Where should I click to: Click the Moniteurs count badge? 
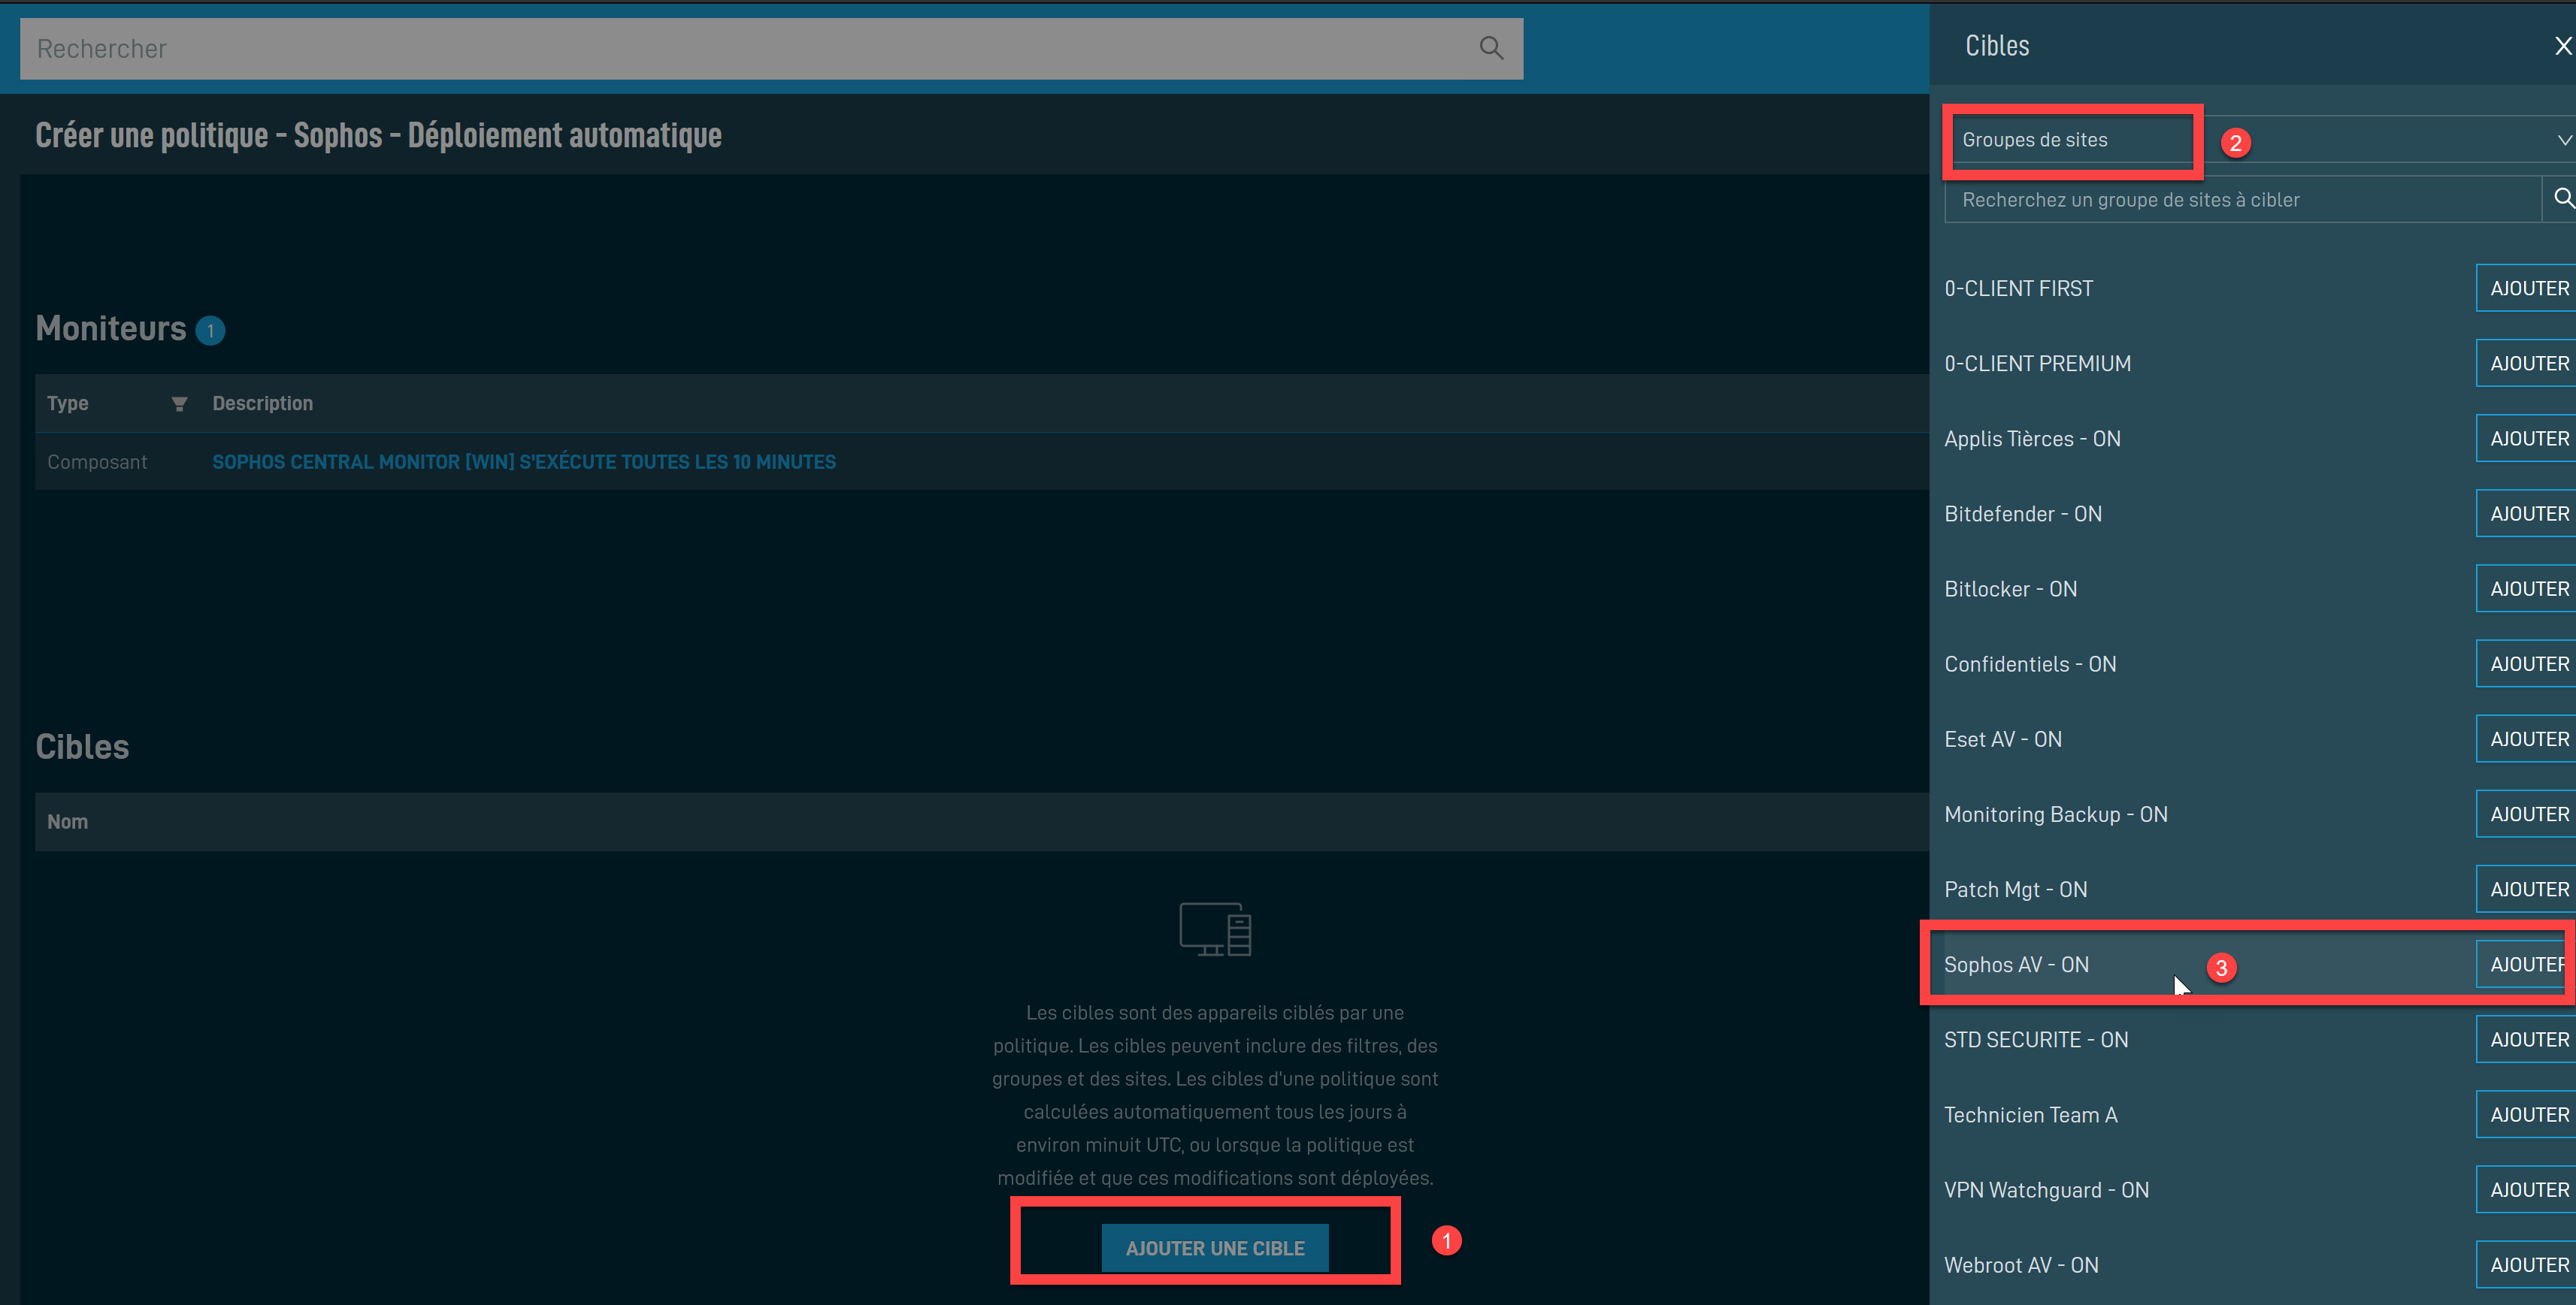(x=210, y=331)
